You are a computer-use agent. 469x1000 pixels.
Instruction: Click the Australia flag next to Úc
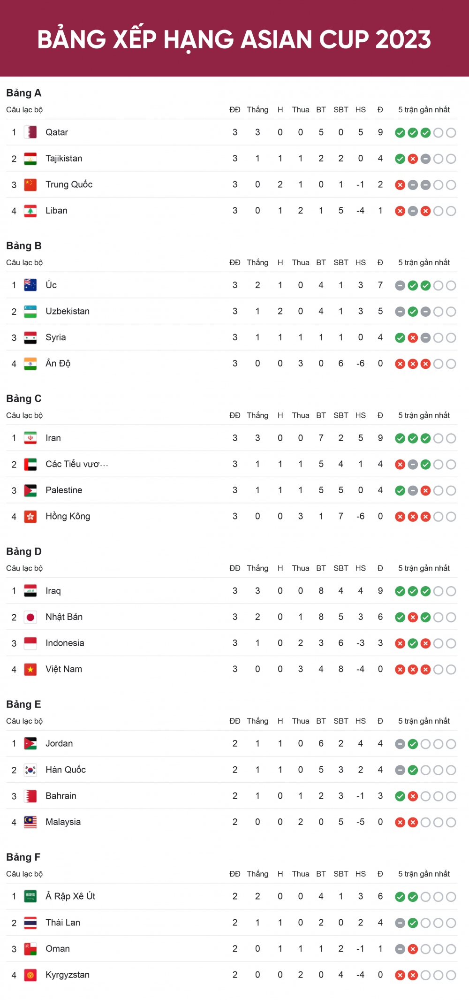(x=30, y=285)
